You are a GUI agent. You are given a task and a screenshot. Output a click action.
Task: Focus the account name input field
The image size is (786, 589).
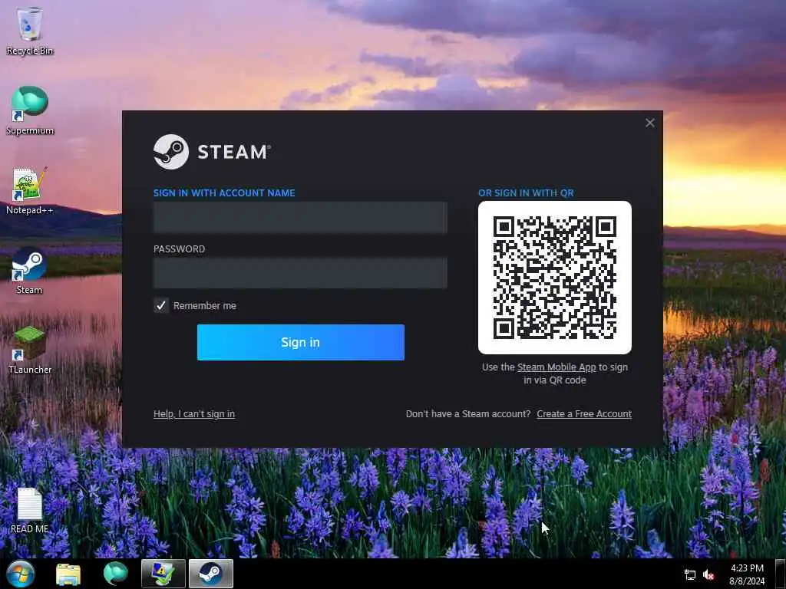pos(300,218)
